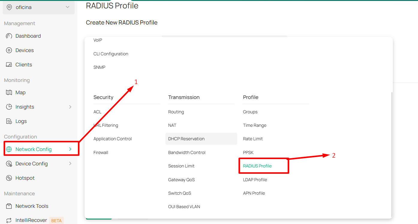Open ACL under Security
Screen dimensions: 418x224
coord(97,112)
